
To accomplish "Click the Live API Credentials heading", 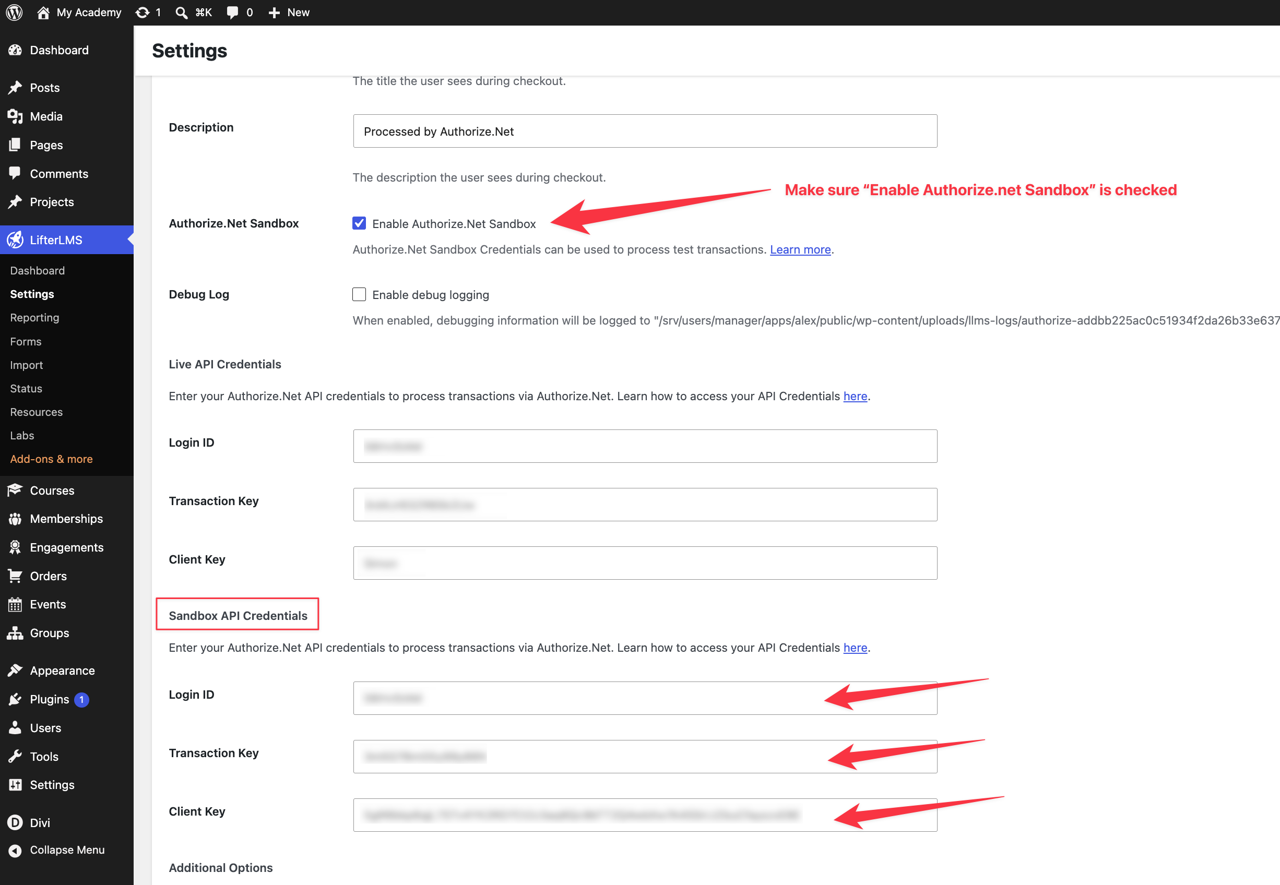I will point(224,364).
